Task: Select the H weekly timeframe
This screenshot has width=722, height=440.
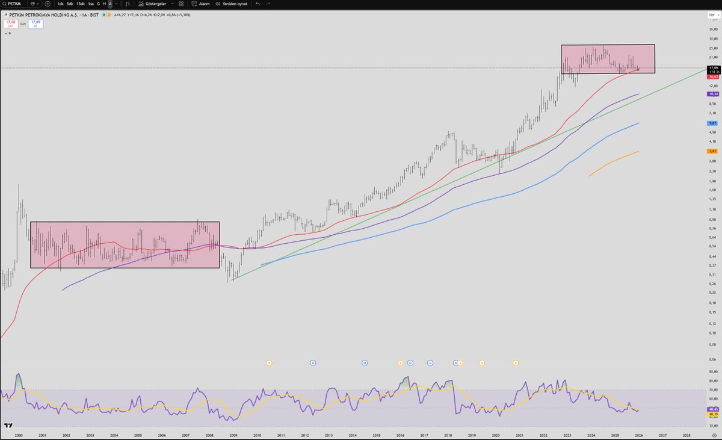Action: pos(104,4)
